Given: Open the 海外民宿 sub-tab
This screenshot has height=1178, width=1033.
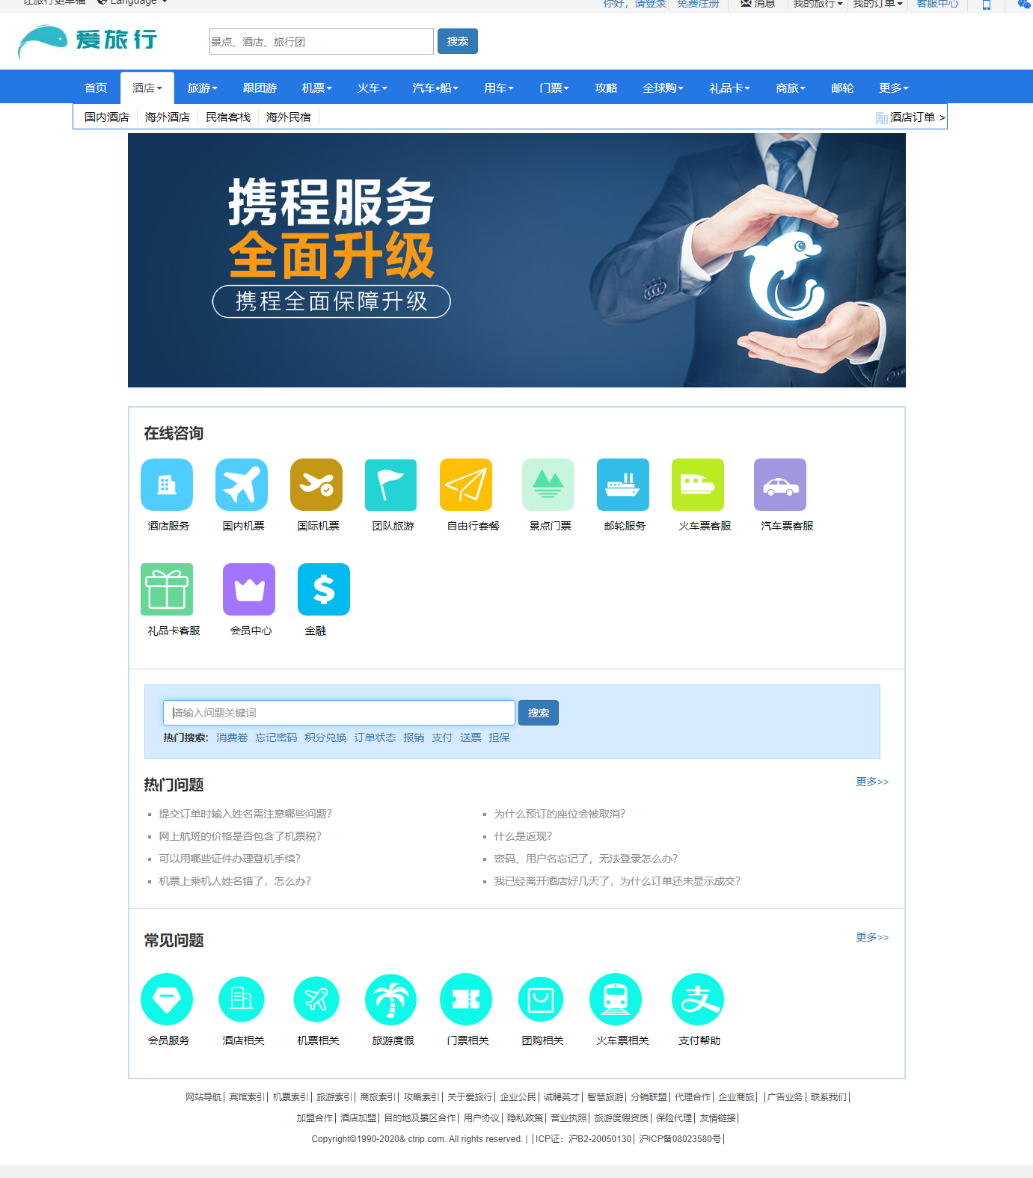Looking at the screenshot, I should (289, 117).
